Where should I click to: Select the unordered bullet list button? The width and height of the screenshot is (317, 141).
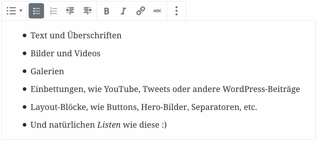[36, 11]
